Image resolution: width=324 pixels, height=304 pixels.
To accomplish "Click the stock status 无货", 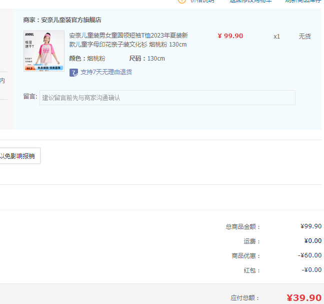I will coord(304,37).
